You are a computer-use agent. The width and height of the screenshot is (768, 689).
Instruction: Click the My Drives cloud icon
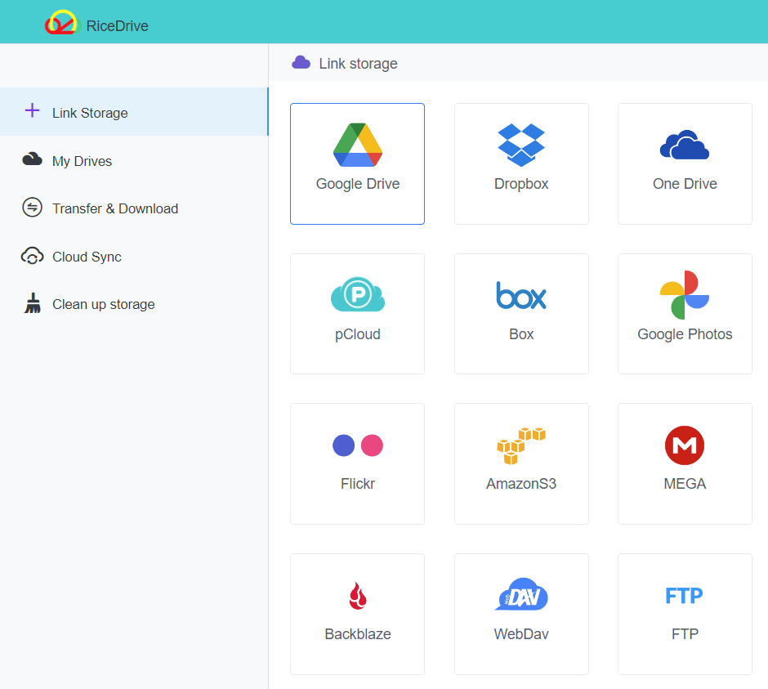(x=33, y=159)
